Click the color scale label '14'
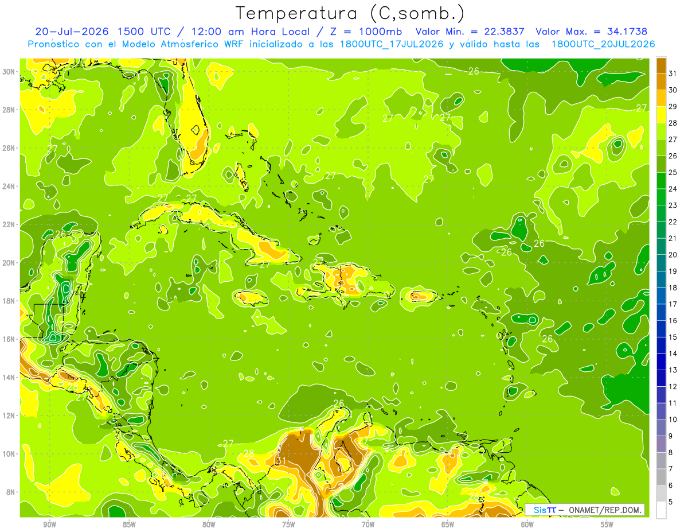 tap(673, 354)
